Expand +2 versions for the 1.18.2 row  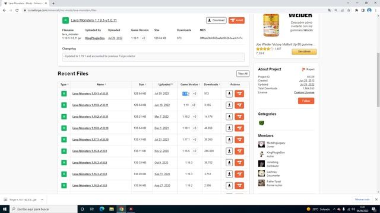tap(194, 117)
